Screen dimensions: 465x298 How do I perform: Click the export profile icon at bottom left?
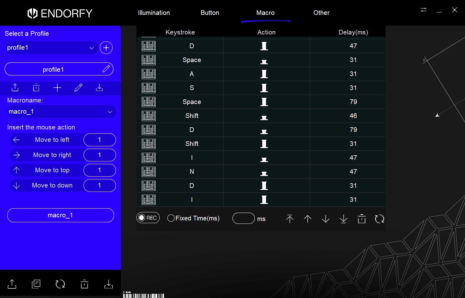tap(12, 284)
